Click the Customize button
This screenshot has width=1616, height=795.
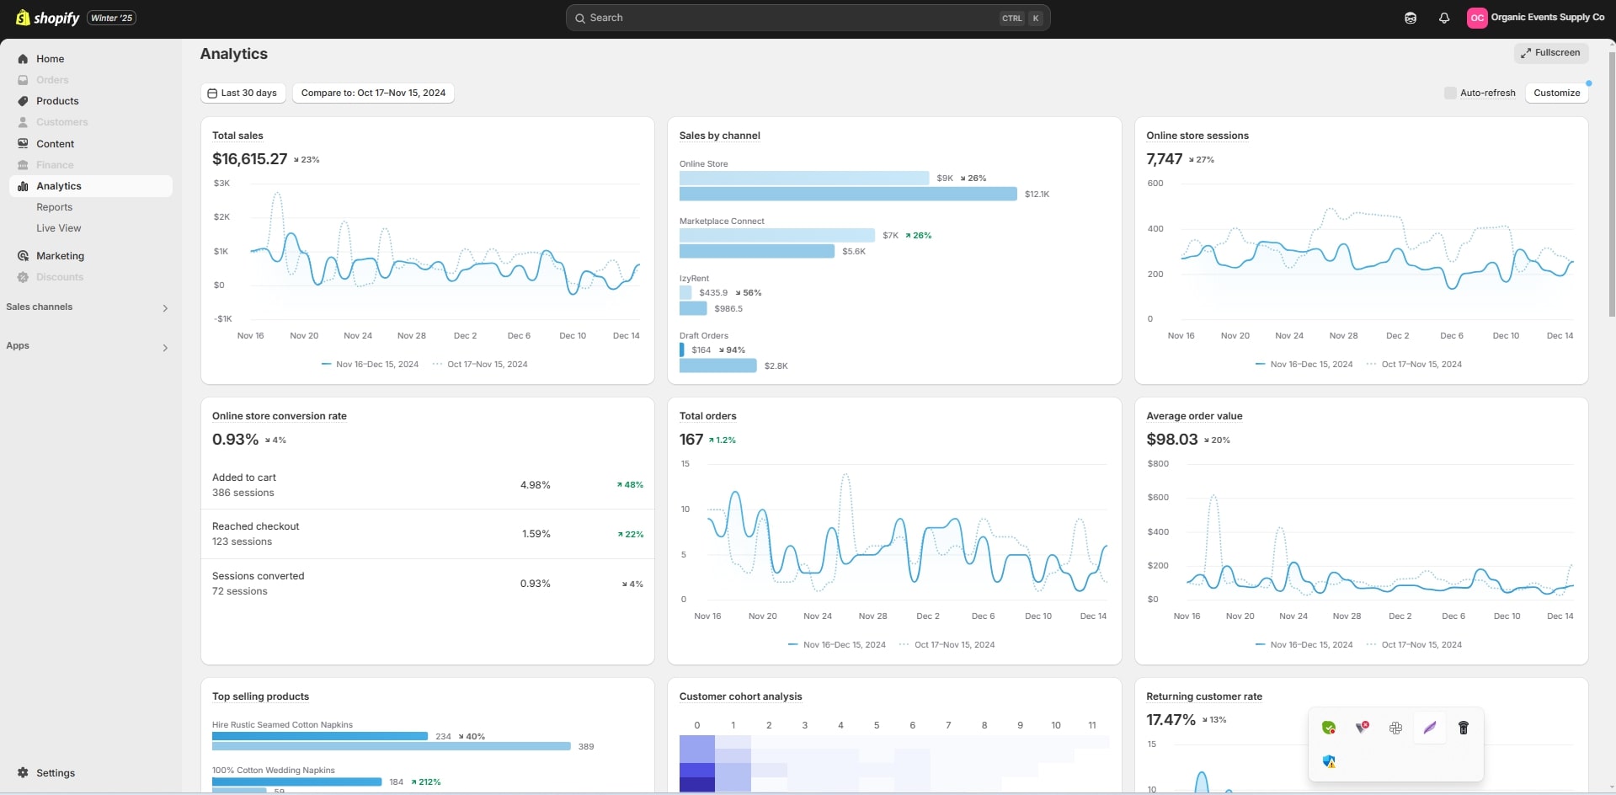point(1556,93)
